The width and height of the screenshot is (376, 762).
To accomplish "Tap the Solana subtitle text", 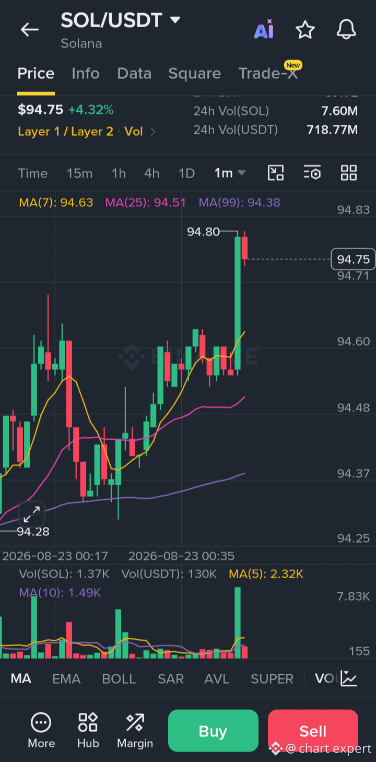I will pos(81,43).
